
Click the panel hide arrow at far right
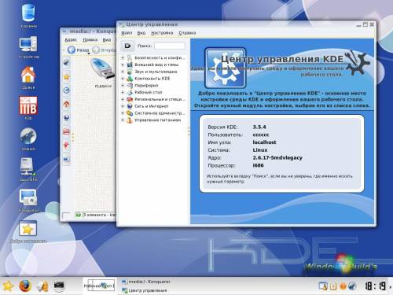[391, 286]
